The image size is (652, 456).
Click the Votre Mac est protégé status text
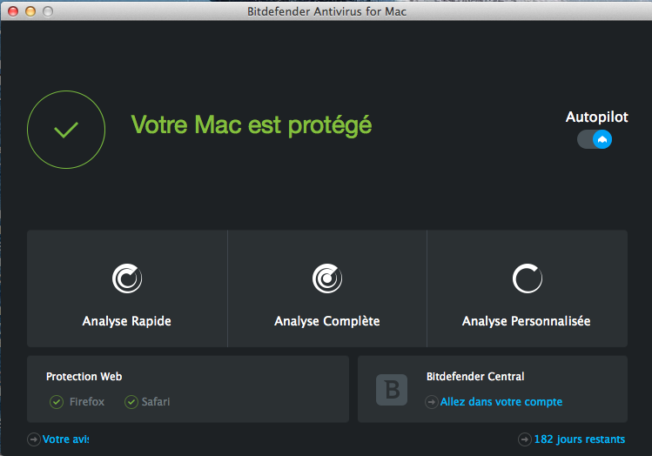pyautogui.click(x=252, y=125)
